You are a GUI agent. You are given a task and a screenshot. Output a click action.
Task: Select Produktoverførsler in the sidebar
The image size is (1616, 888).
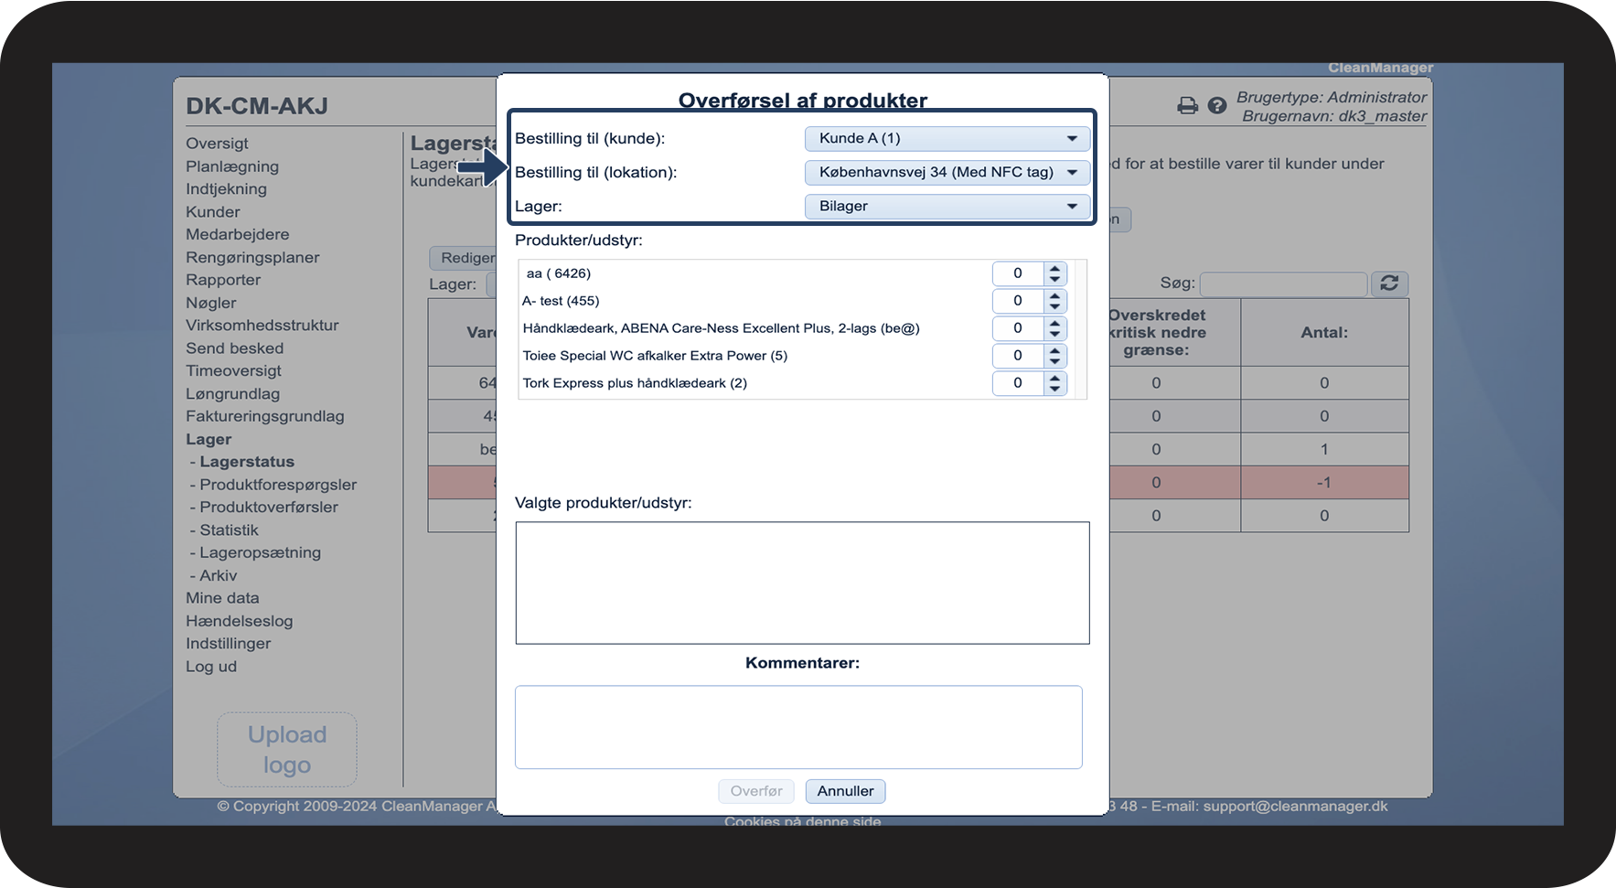(269, 507)
